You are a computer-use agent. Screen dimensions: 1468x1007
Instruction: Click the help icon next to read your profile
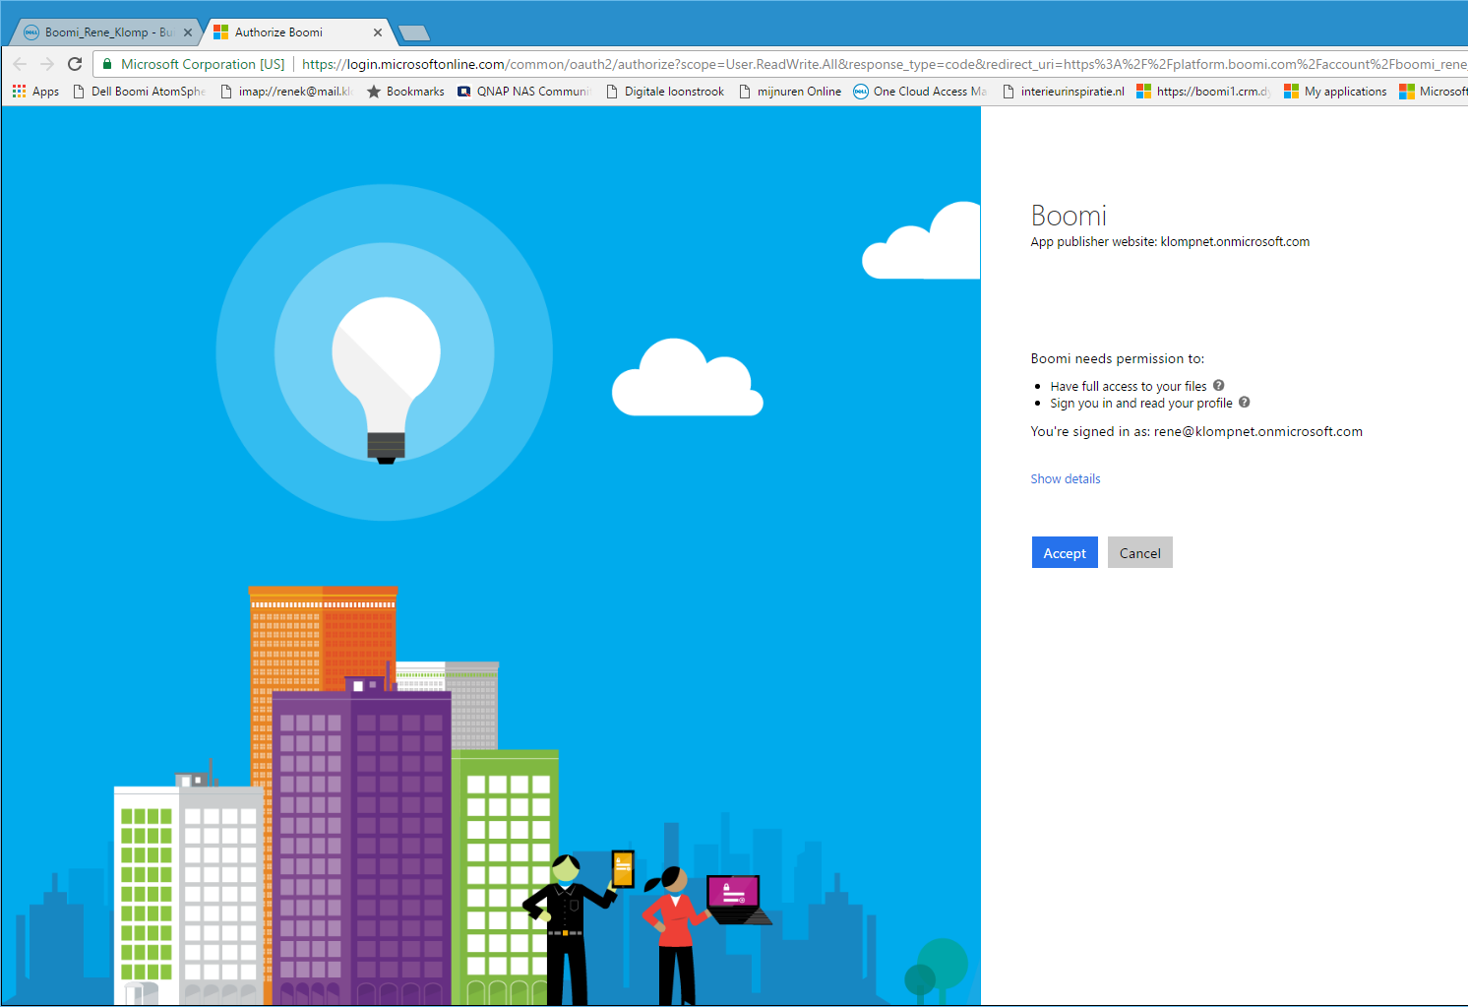(x=1244, y=403)
